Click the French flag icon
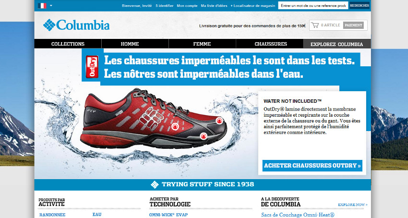The width and height of the screenshot is (408, 218). pos(42,5)
